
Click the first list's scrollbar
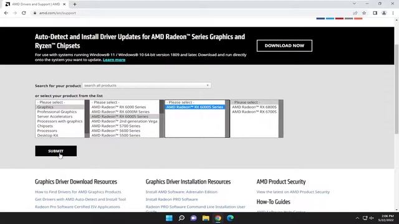(x=87, y=119)
